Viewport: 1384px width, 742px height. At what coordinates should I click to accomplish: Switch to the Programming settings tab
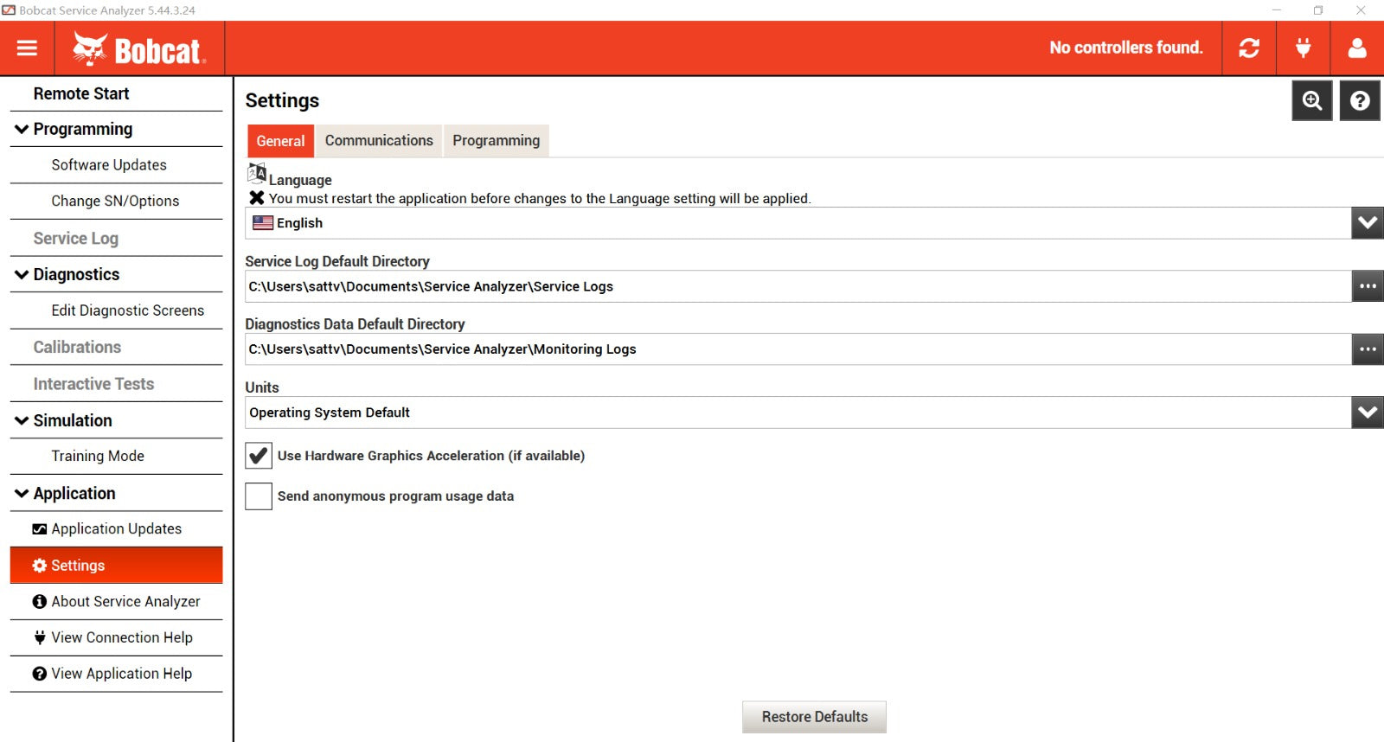click(x=496, y=141)
